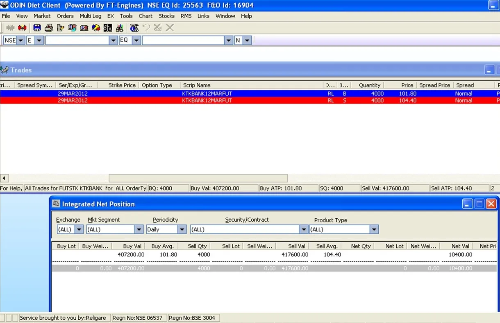Open the RMS menu

pyautogui.click(x=186, y=16)
